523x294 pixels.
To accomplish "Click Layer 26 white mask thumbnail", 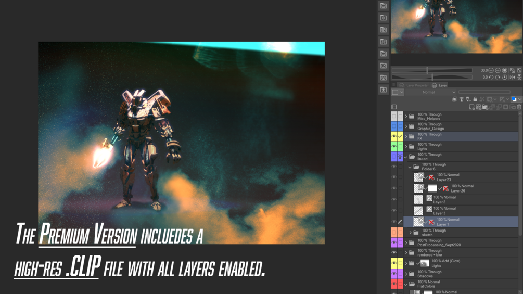I will tap(432, 188).
